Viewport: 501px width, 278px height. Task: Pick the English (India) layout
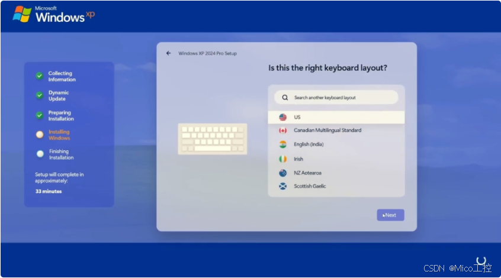click(336, 144)
